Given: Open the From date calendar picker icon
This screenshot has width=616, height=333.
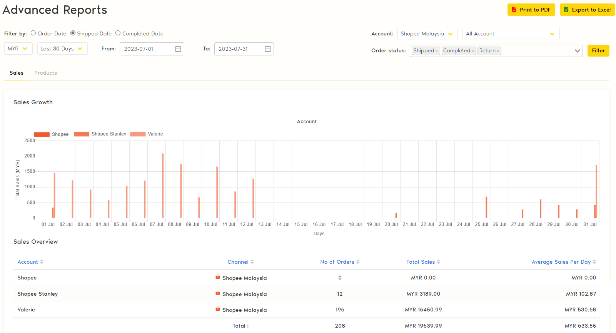Looking at the screenshot, I should tap(178, 49).
